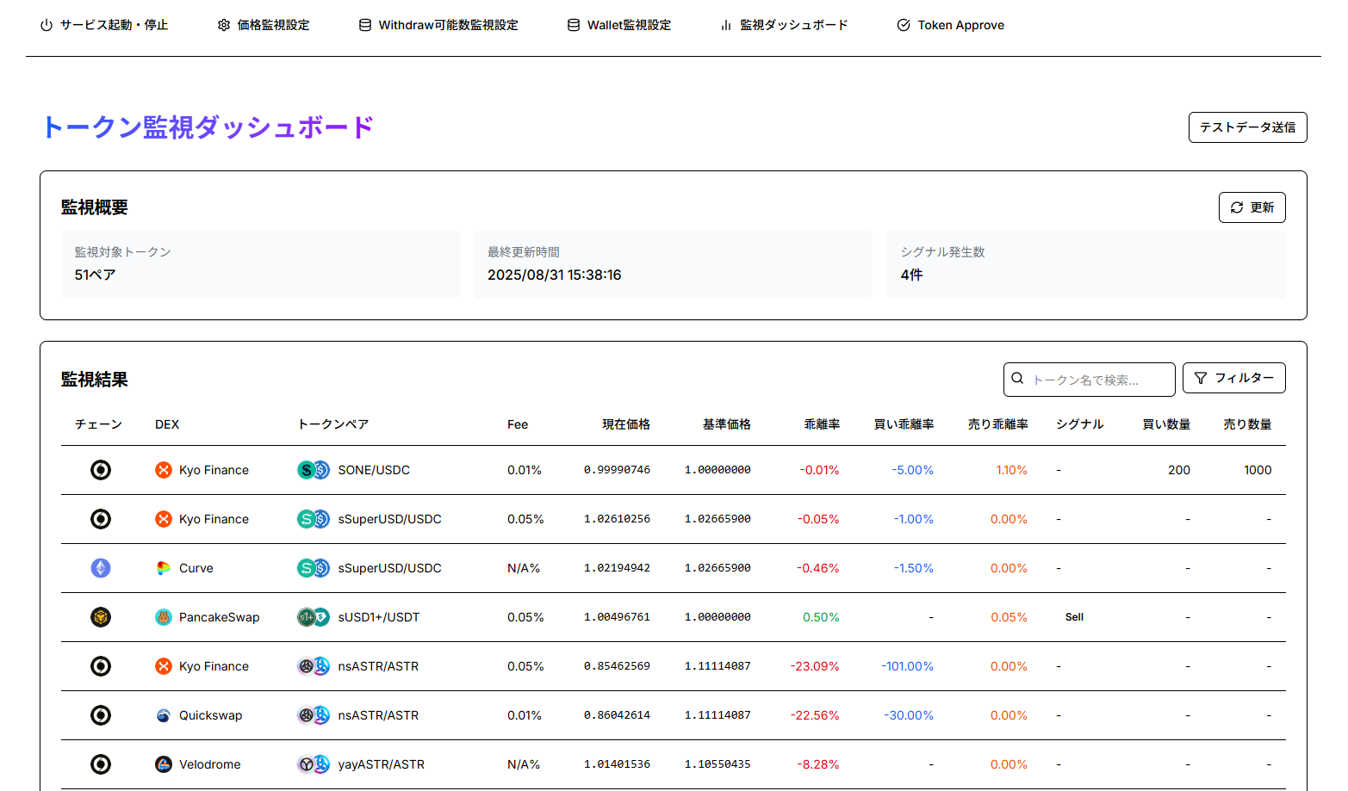Select the Curve DEX icon

[x=165, y=568]
